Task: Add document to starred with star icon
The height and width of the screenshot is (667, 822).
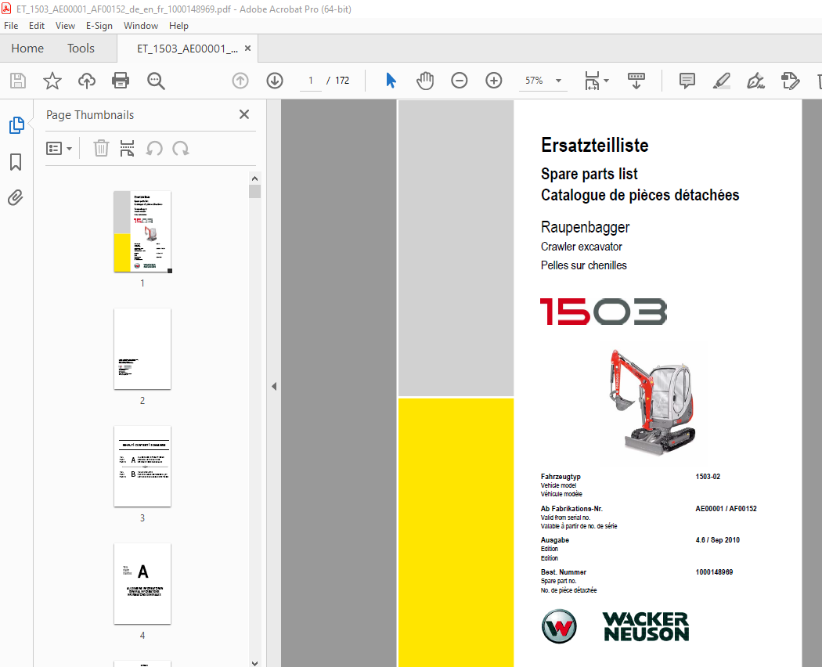Action: (x=52, y=81)
